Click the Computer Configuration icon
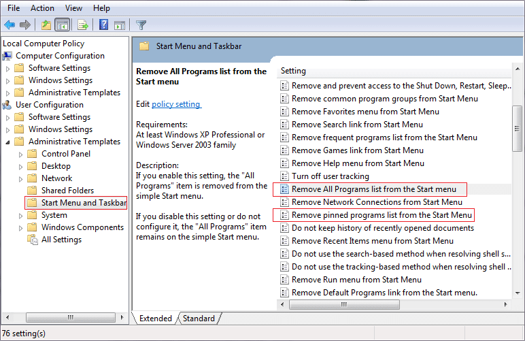525x341 pixels. pyautogui.click(x=7, y=56)
